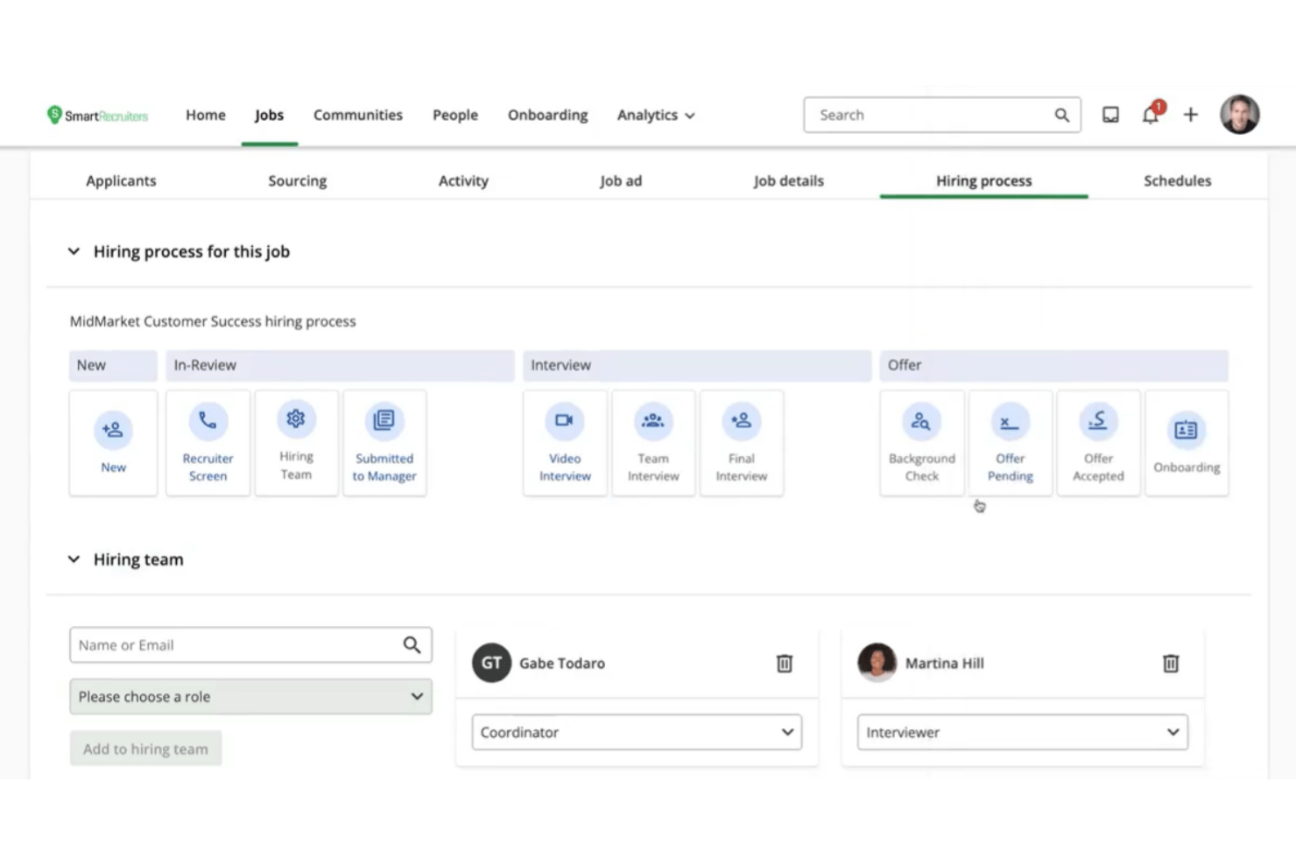The height and width of the screenshot is (864, 1296).
Task: Open Martina Hill's Interviewer role dropdown
Action: tap(1023, 733)
